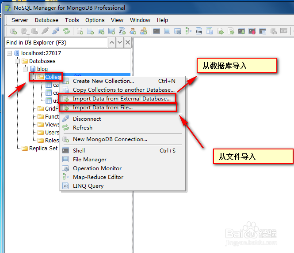Viewport: 294px width, 253px height.
Task: Choose Refresh in the context menu
Action: (x=123, y=128)
